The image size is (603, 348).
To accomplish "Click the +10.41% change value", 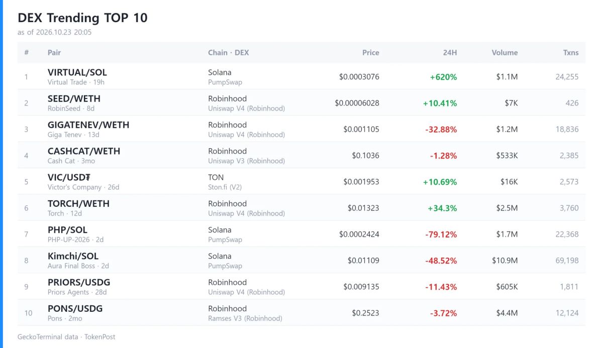I will tap(440, 103).
